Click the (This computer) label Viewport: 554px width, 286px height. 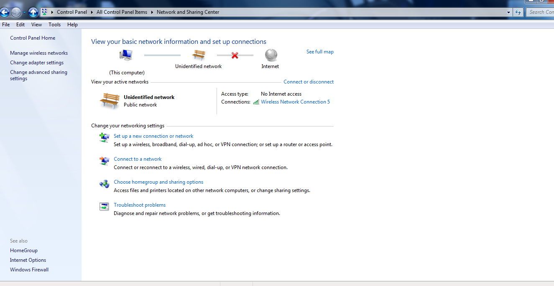point(127,73)
